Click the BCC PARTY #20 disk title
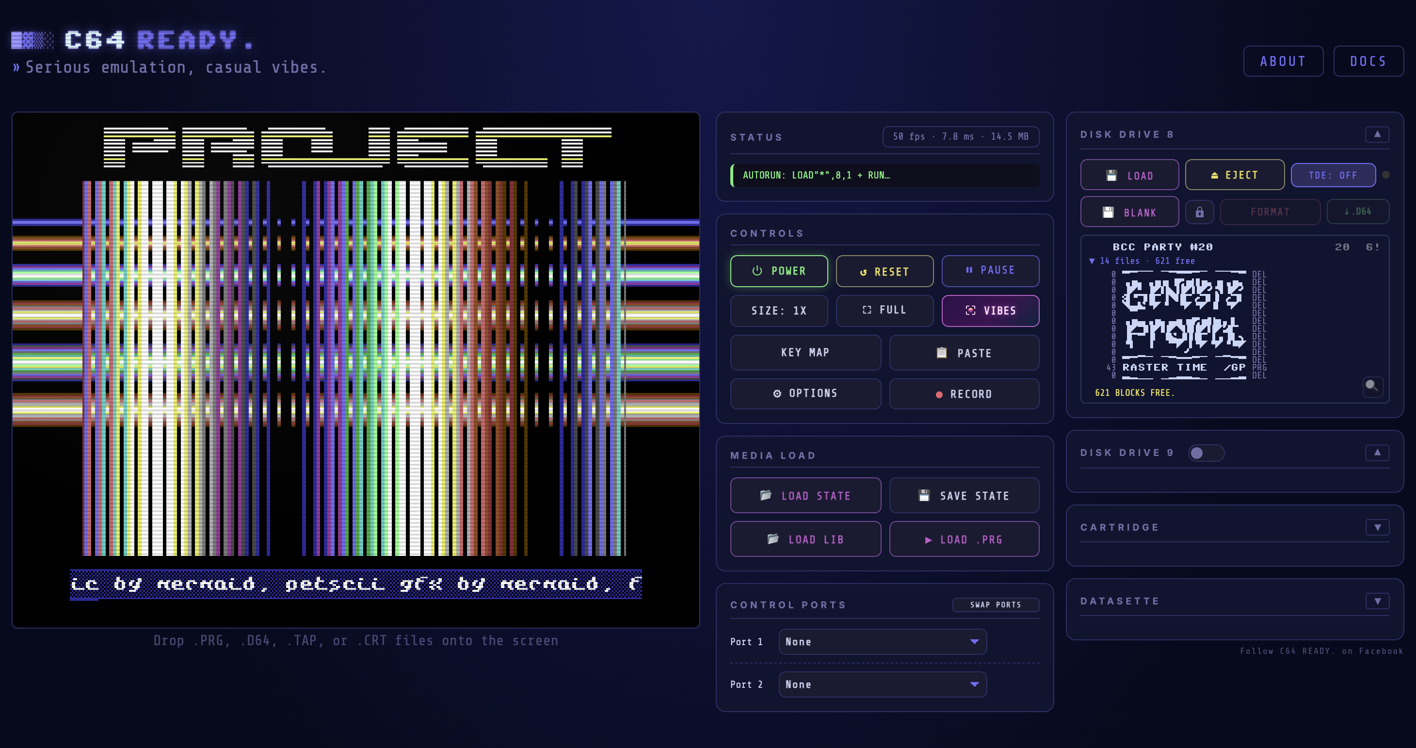 click(1162, 247)
